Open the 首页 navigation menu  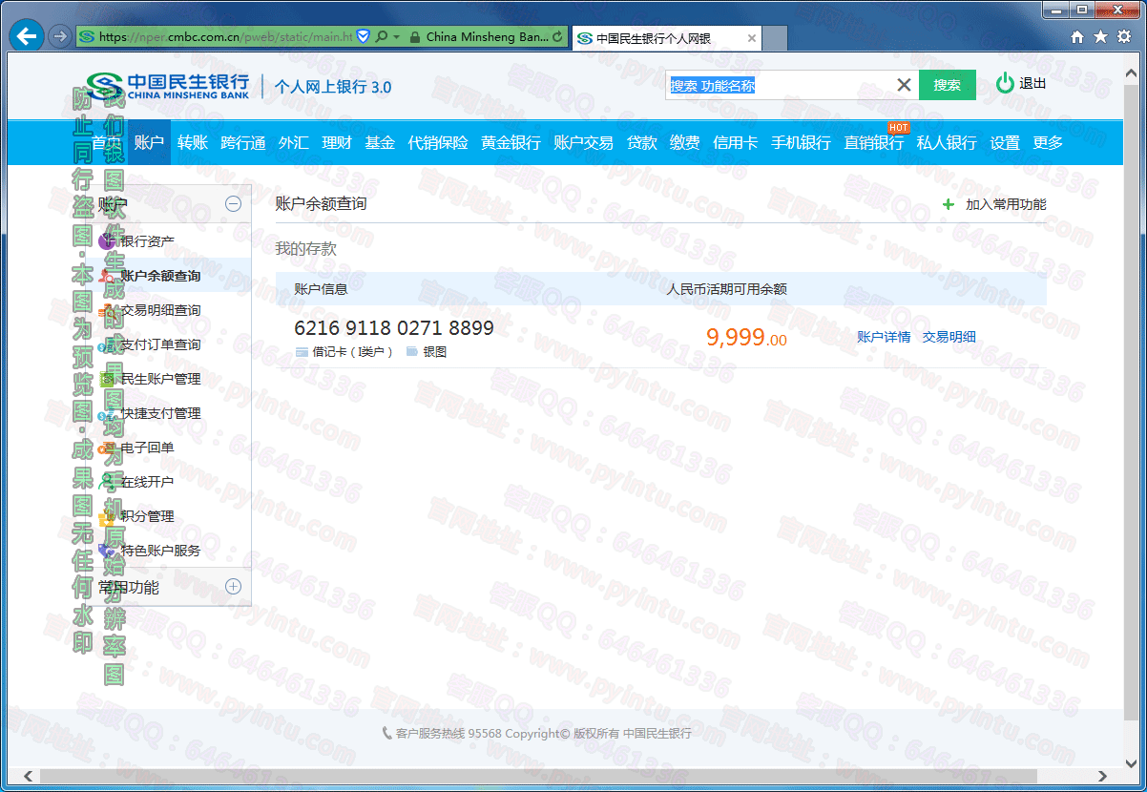(x=106, y=142)
